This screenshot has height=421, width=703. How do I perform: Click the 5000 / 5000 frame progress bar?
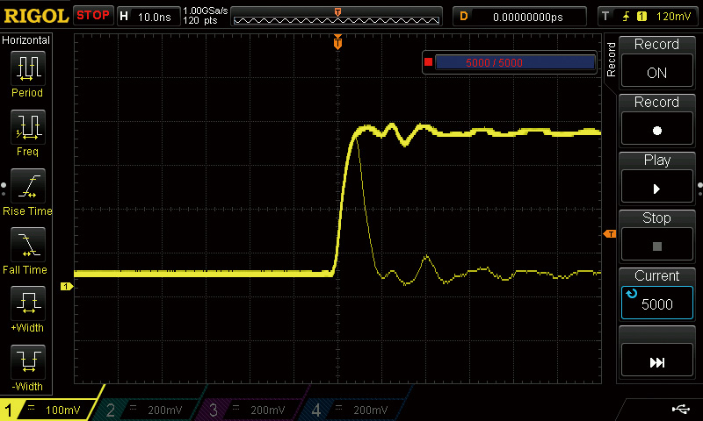pos(516,62)
